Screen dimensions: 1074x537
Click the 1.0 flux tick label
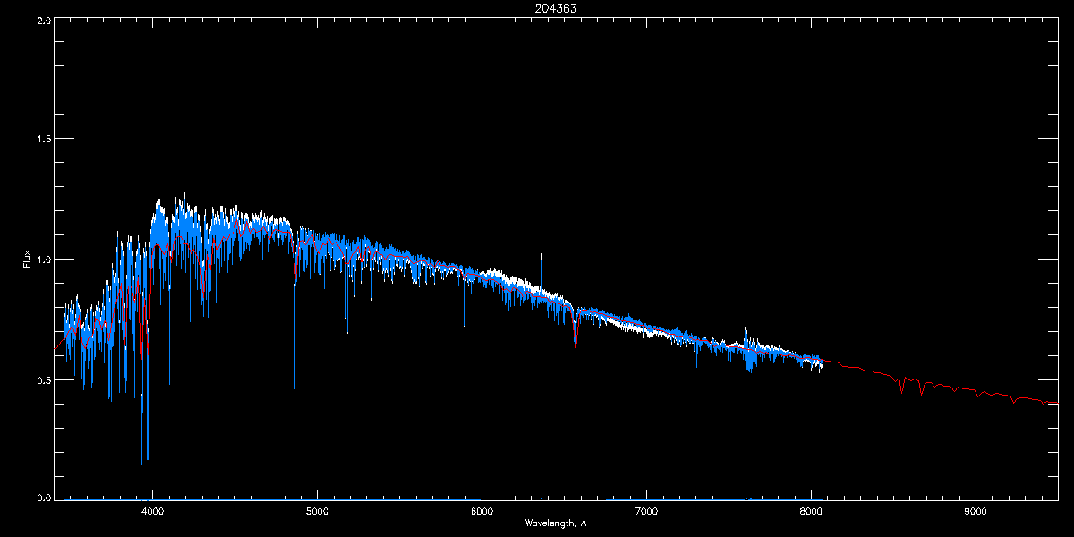[x=43, y=260]
